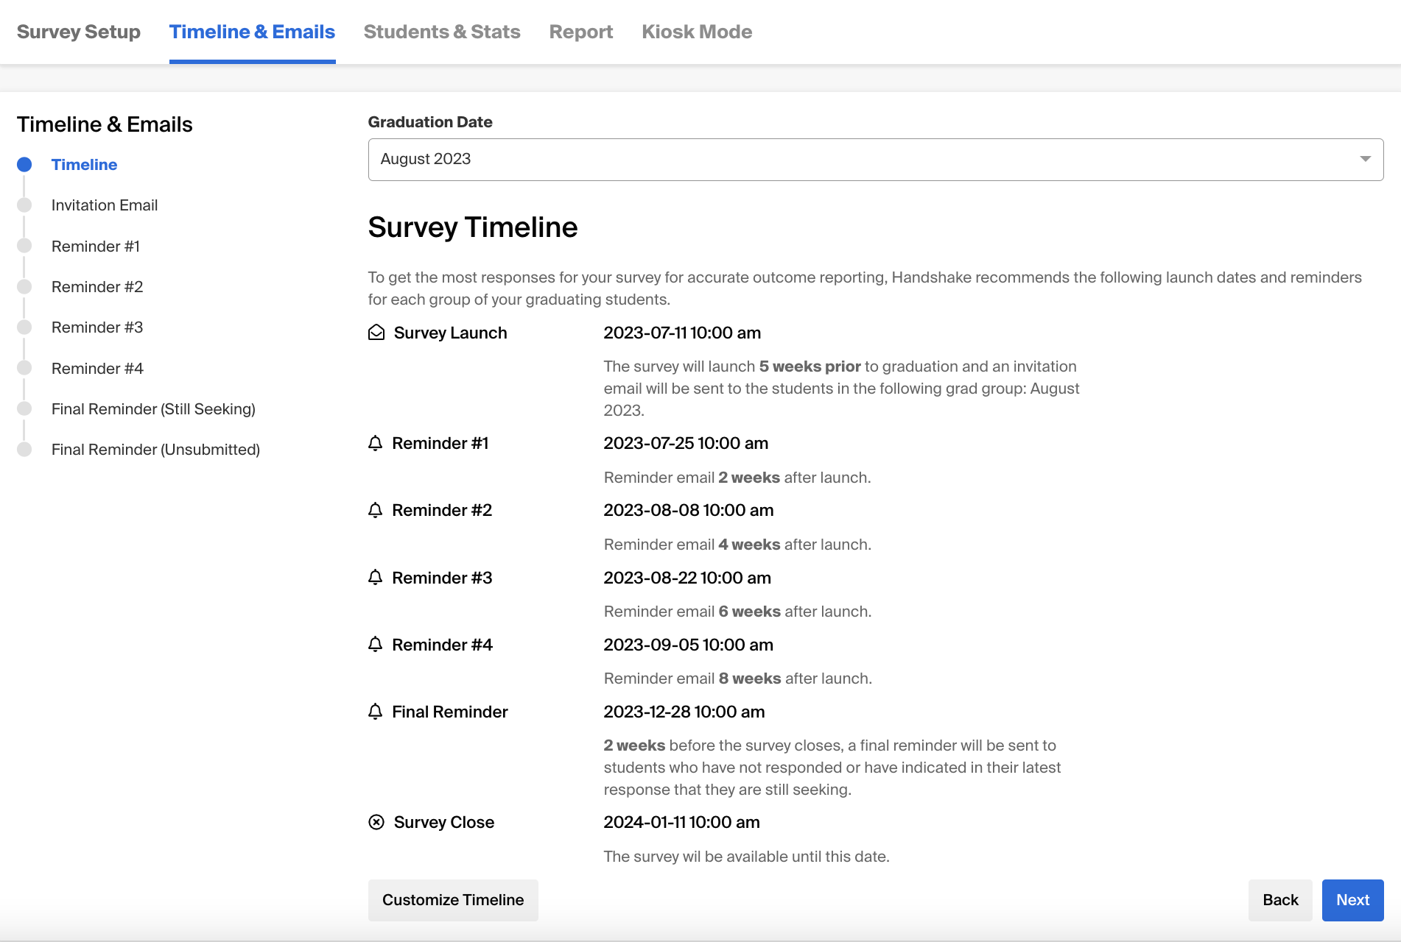Click the bell icon beside Reminder #4
This screenshot has width=1401, height=942.
pyautogui.click(x=376, y=645)
